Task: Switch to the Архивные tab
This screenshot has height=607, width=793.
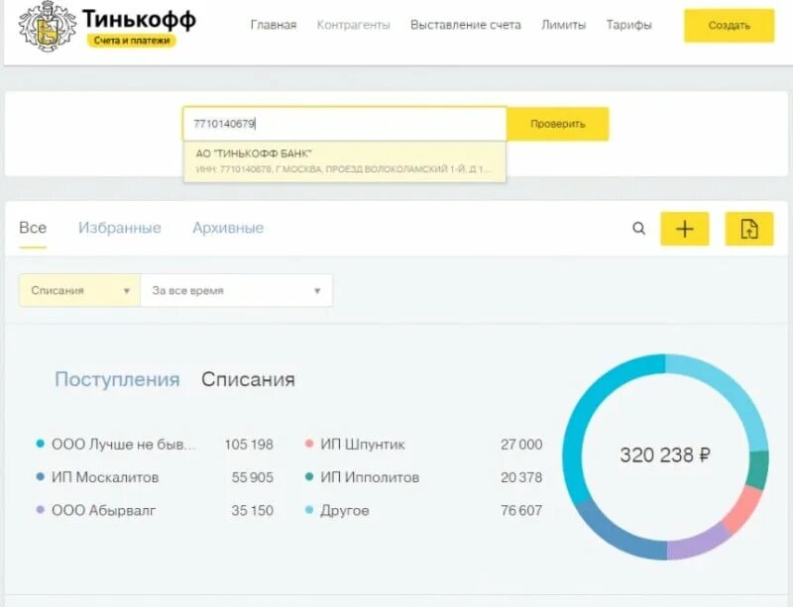Action: click(228, 228)
